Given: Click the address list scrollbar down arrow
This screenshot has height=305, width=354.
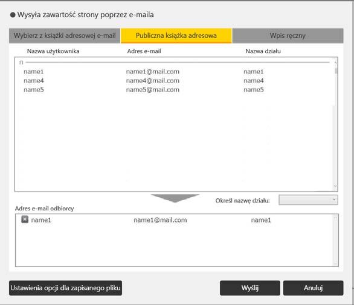Looking at the screenshot, I should point(335,186).
